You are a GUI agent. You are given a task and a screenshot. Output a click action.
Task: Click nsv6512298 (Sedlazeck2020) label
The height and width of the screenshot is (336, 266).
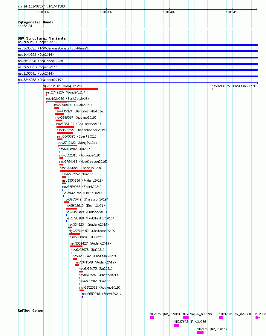tap(41, 61)
